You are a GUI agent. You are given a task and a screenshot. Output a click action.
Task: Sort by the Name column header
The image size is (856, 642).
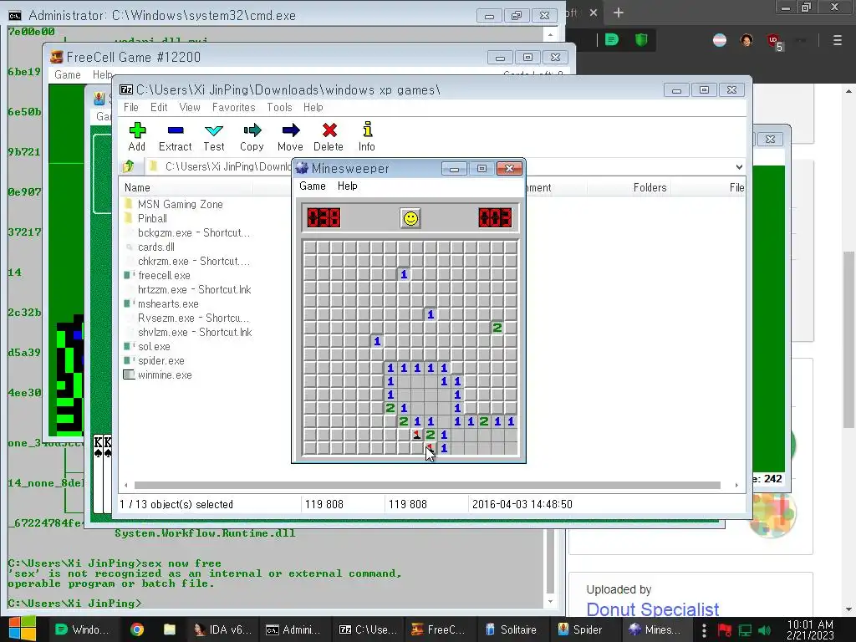pyautogui.click(x=186, y=188)
